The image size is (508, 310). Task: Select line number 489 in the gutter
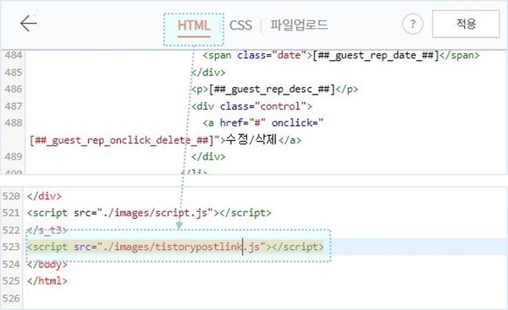14,156
